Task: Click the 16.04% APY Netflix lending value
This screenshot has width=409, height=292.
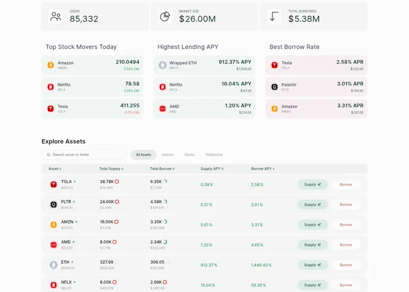Action: coord(236,84)
